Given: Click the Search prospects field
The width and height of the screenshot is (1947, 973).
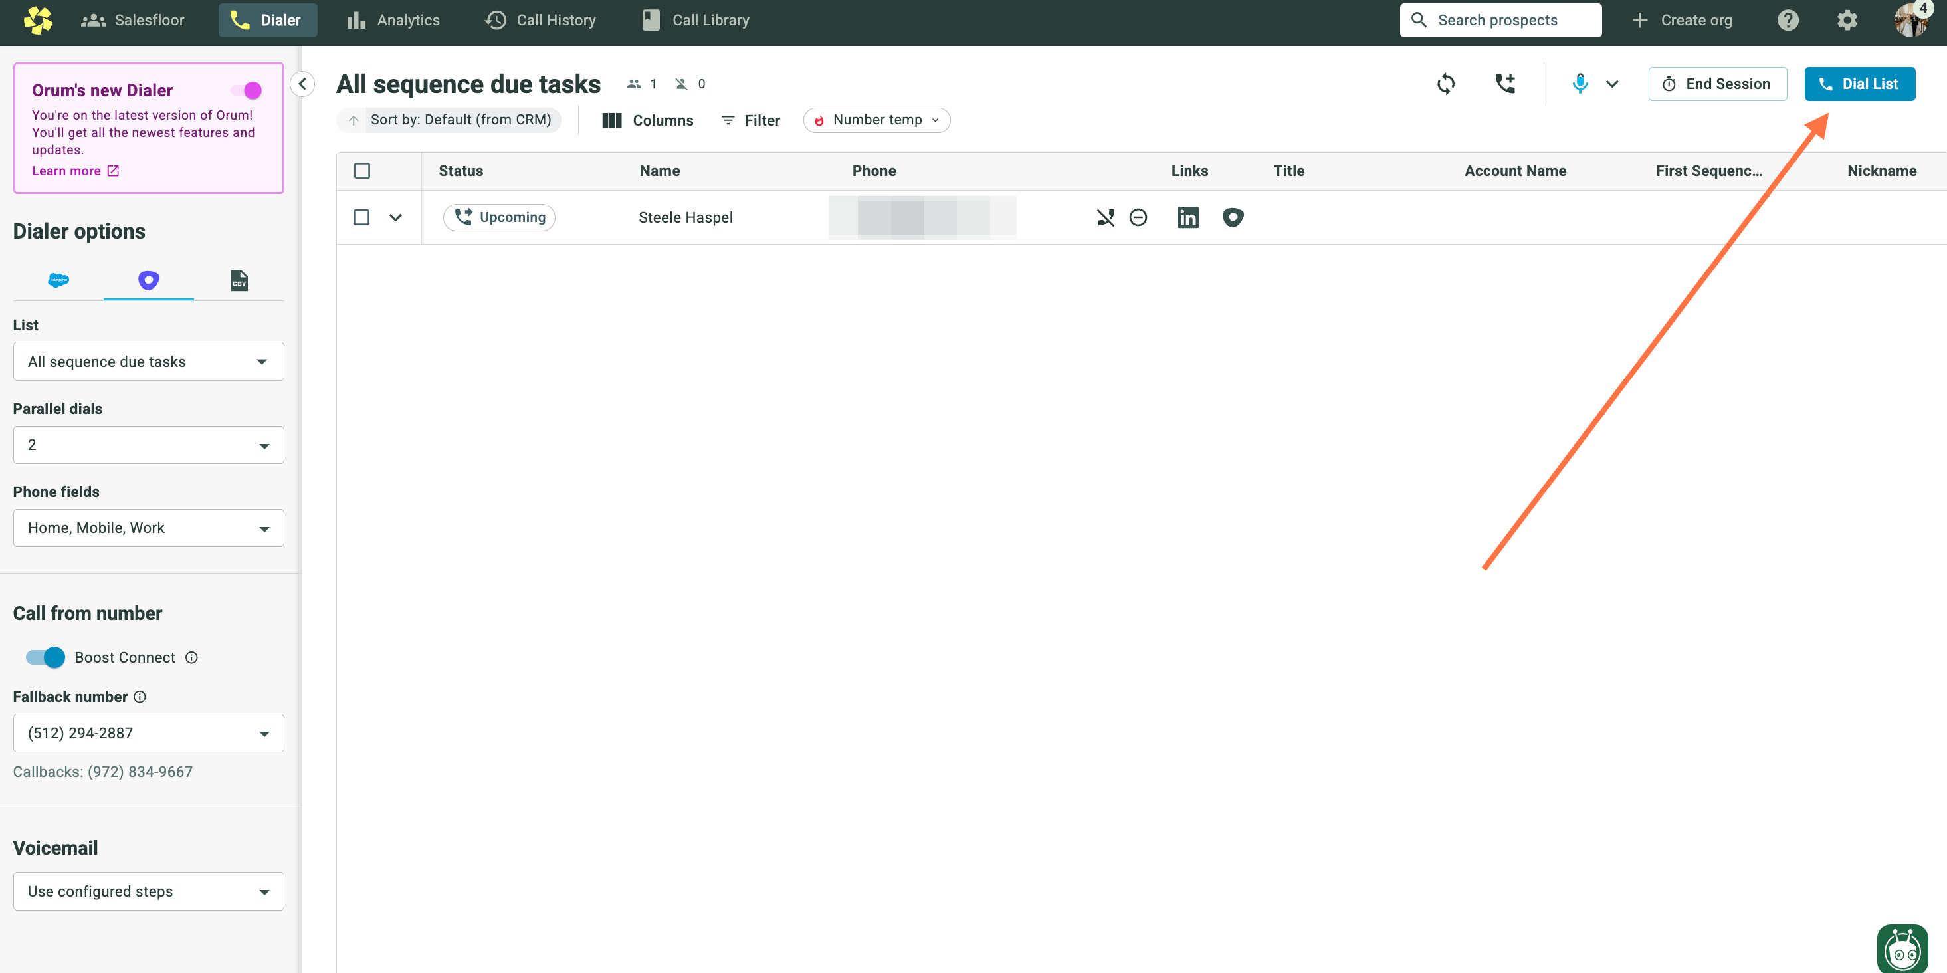Looking at the screenshot, I should click(1500, 20).
